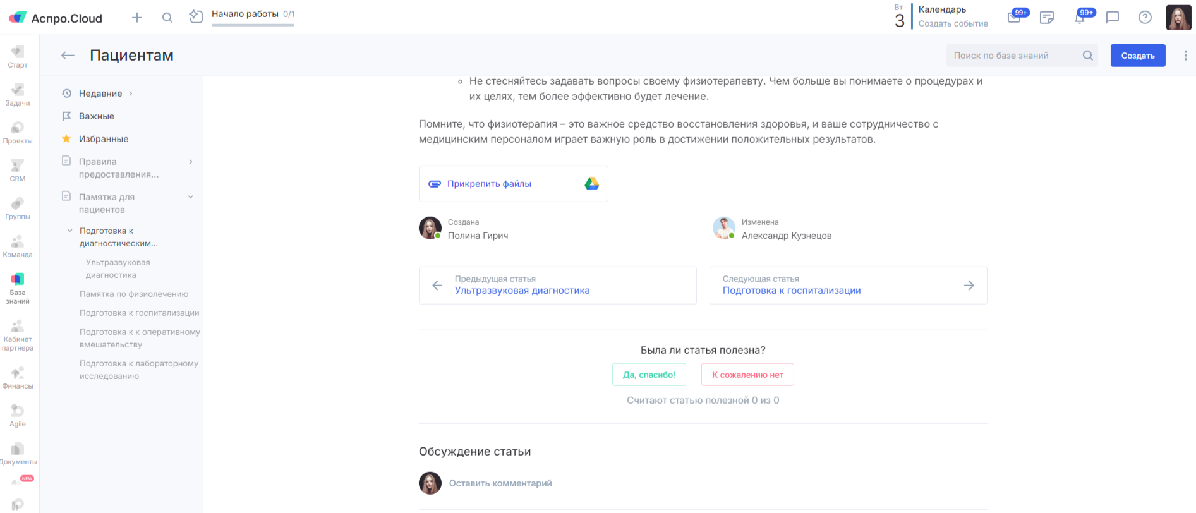Open the chat messages icon
The width and height of the screenshot is (1196, 513).
1113,18
